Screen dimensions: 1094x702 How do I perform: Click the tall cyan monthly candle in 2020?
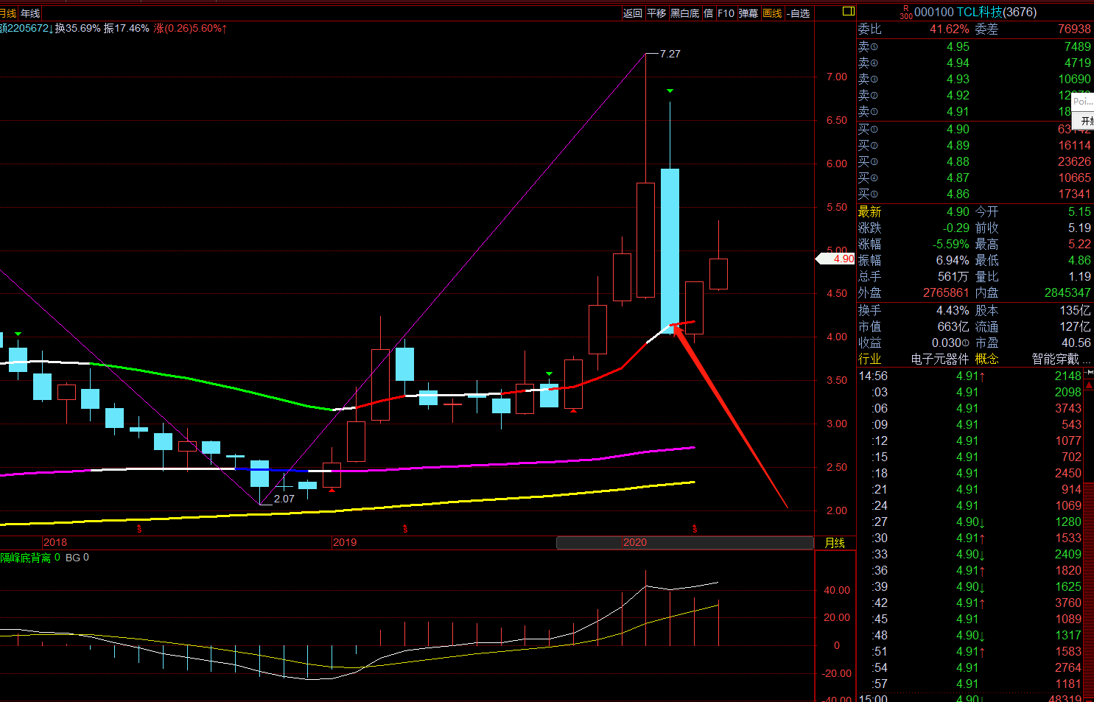pyautogui.click(x=670, y=251)
